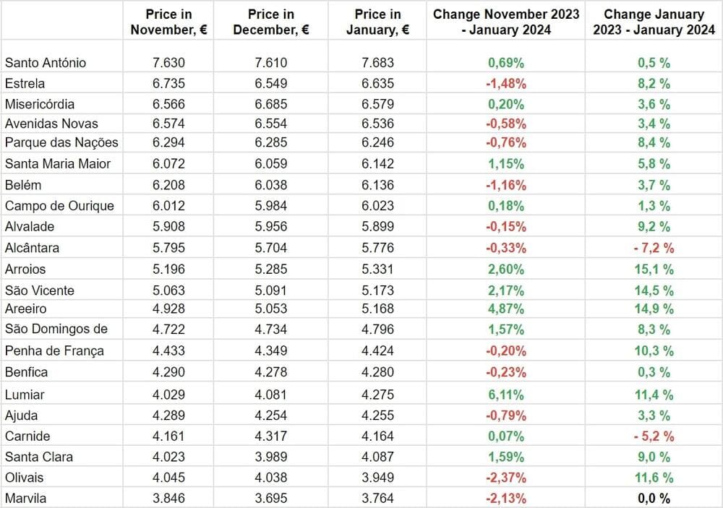Image resolution: width=723 pixels, height=508 pixels.
Task: Select the Price in December column header
Action: [x=271, y=22]
